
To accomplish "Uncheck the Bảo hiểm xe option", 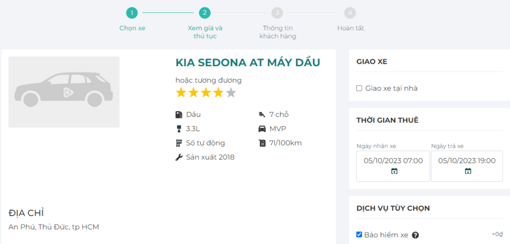I will coord(359,235).
